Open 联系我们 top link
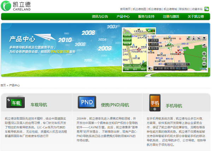This screenshot has width=212, height=151. click(184, 9)
